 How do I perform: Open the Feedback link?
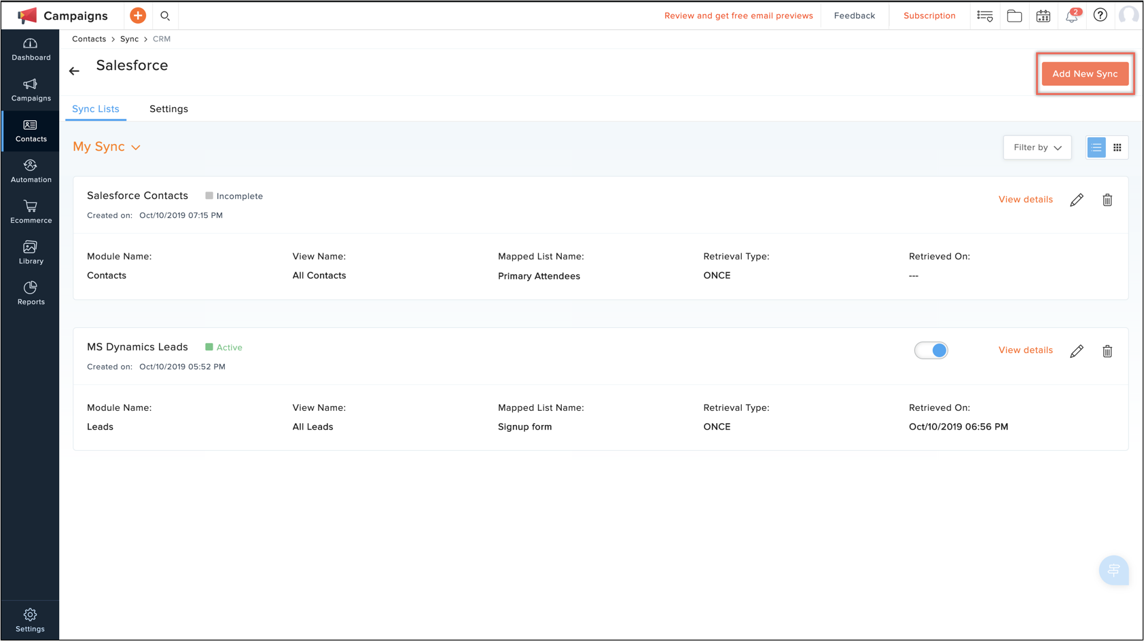point(855,16)
